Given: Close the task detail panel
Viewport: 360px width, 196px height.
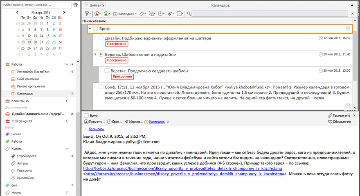Looking at the screenshot, I should [355, 115].
